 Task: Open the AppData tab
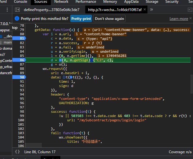pos(131,2)
